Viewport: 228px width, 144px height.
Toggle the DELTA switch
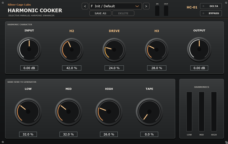click(211, 6)
